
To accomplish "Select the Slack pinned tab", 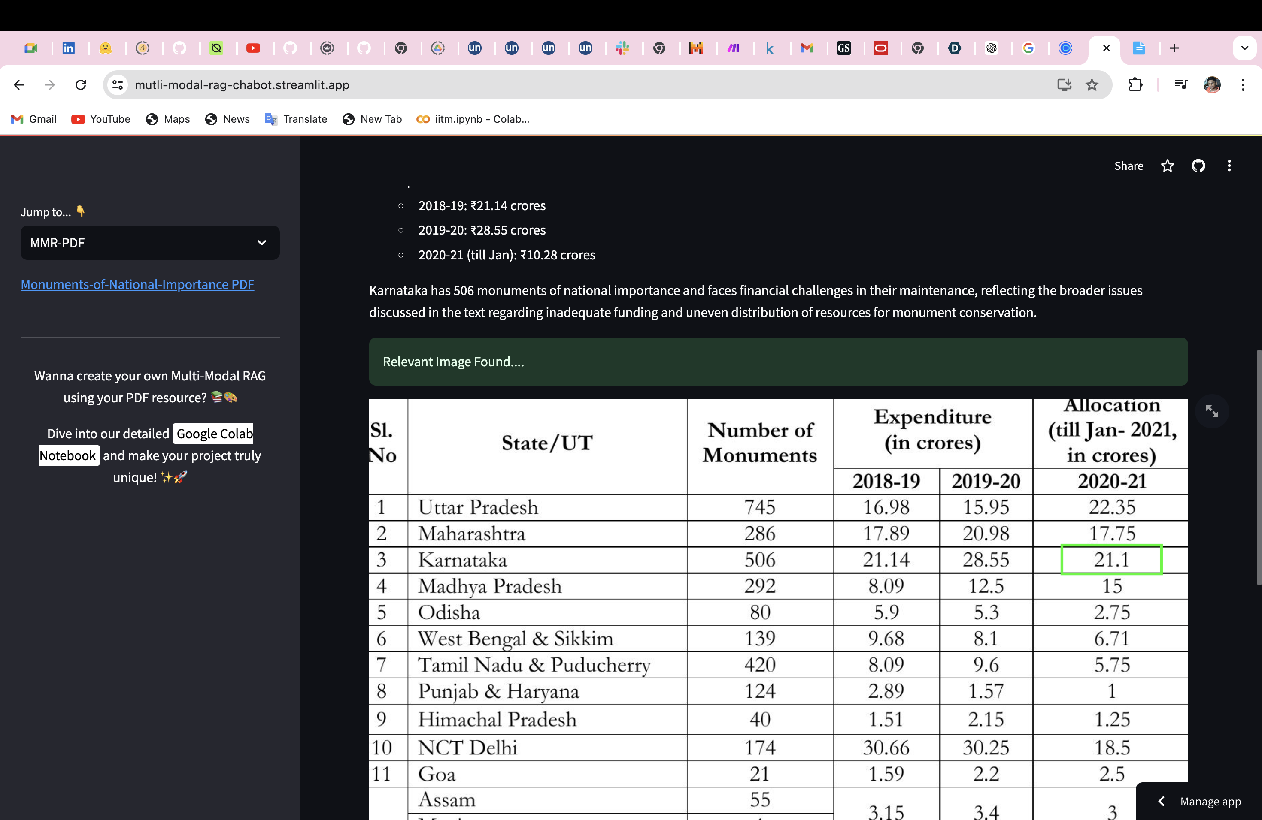I will click(622, 48).
